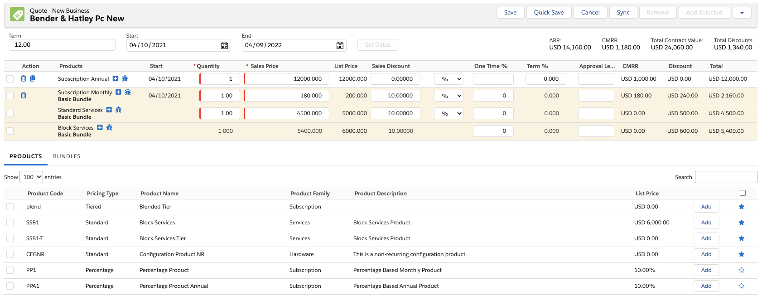Switch to the Bundles tab
This screenshot has height=296, width=762.
[x=67, y=156]
